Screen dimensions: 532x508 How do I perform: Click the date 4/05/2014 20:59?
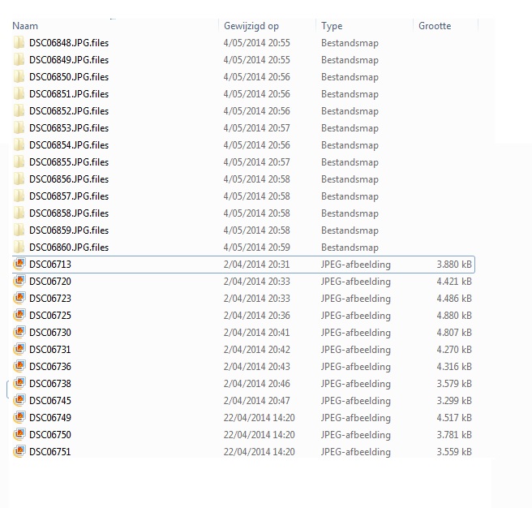click(256, 248)
